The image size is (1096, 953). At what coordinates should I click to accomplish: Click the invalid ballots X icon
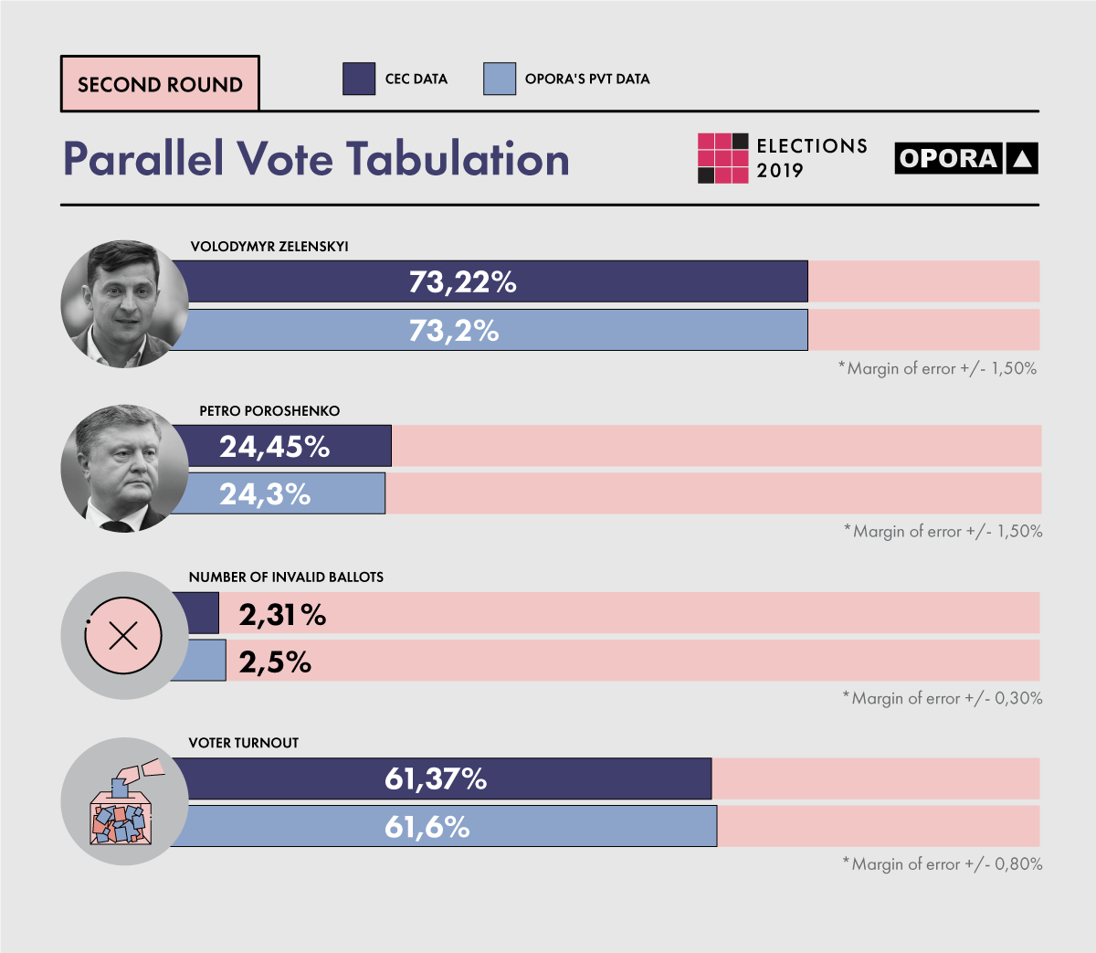[123, 635]
